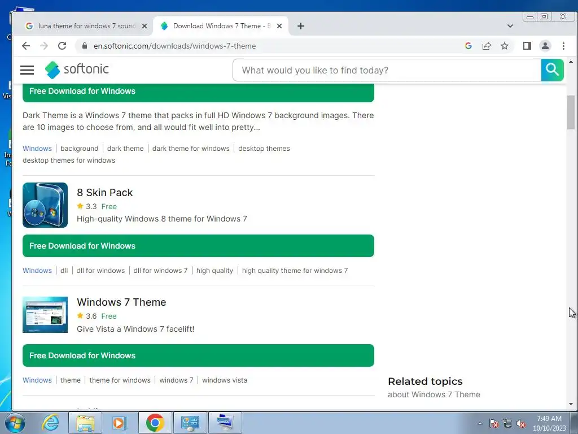Viewport: 578px width, 434px height.
Task: Click the dark theme tag
Action: (x=125, y=149)
